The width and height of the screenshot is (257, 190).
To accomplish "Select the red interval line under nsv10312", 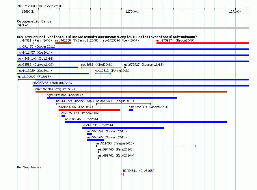I will click(103, 74).
